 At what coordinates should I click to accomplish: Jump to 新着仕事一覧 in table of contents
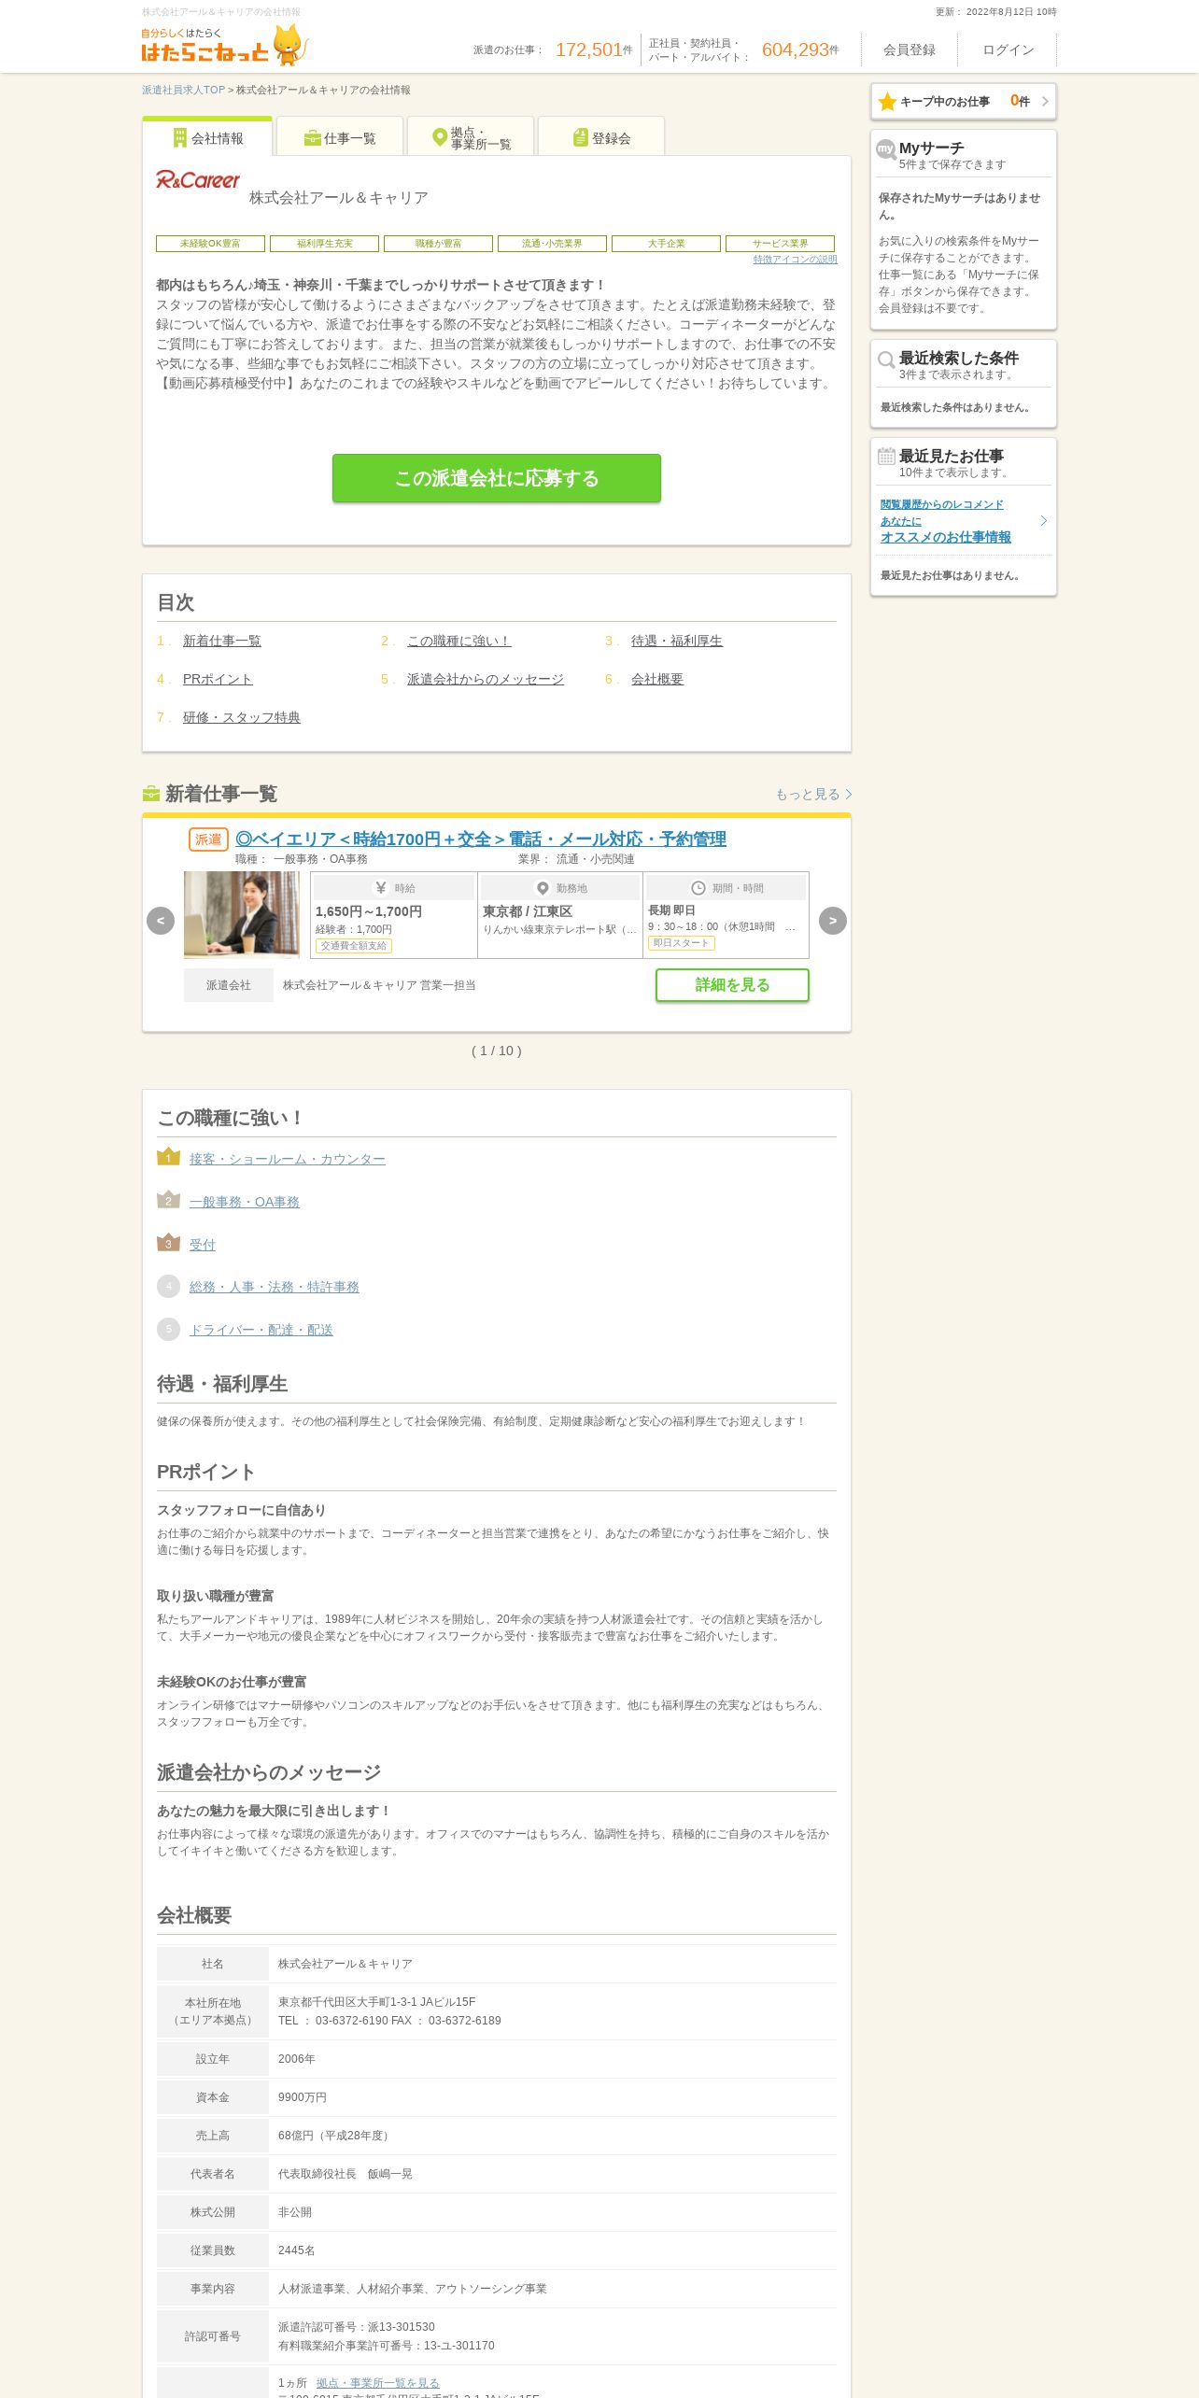click(222, 641)
